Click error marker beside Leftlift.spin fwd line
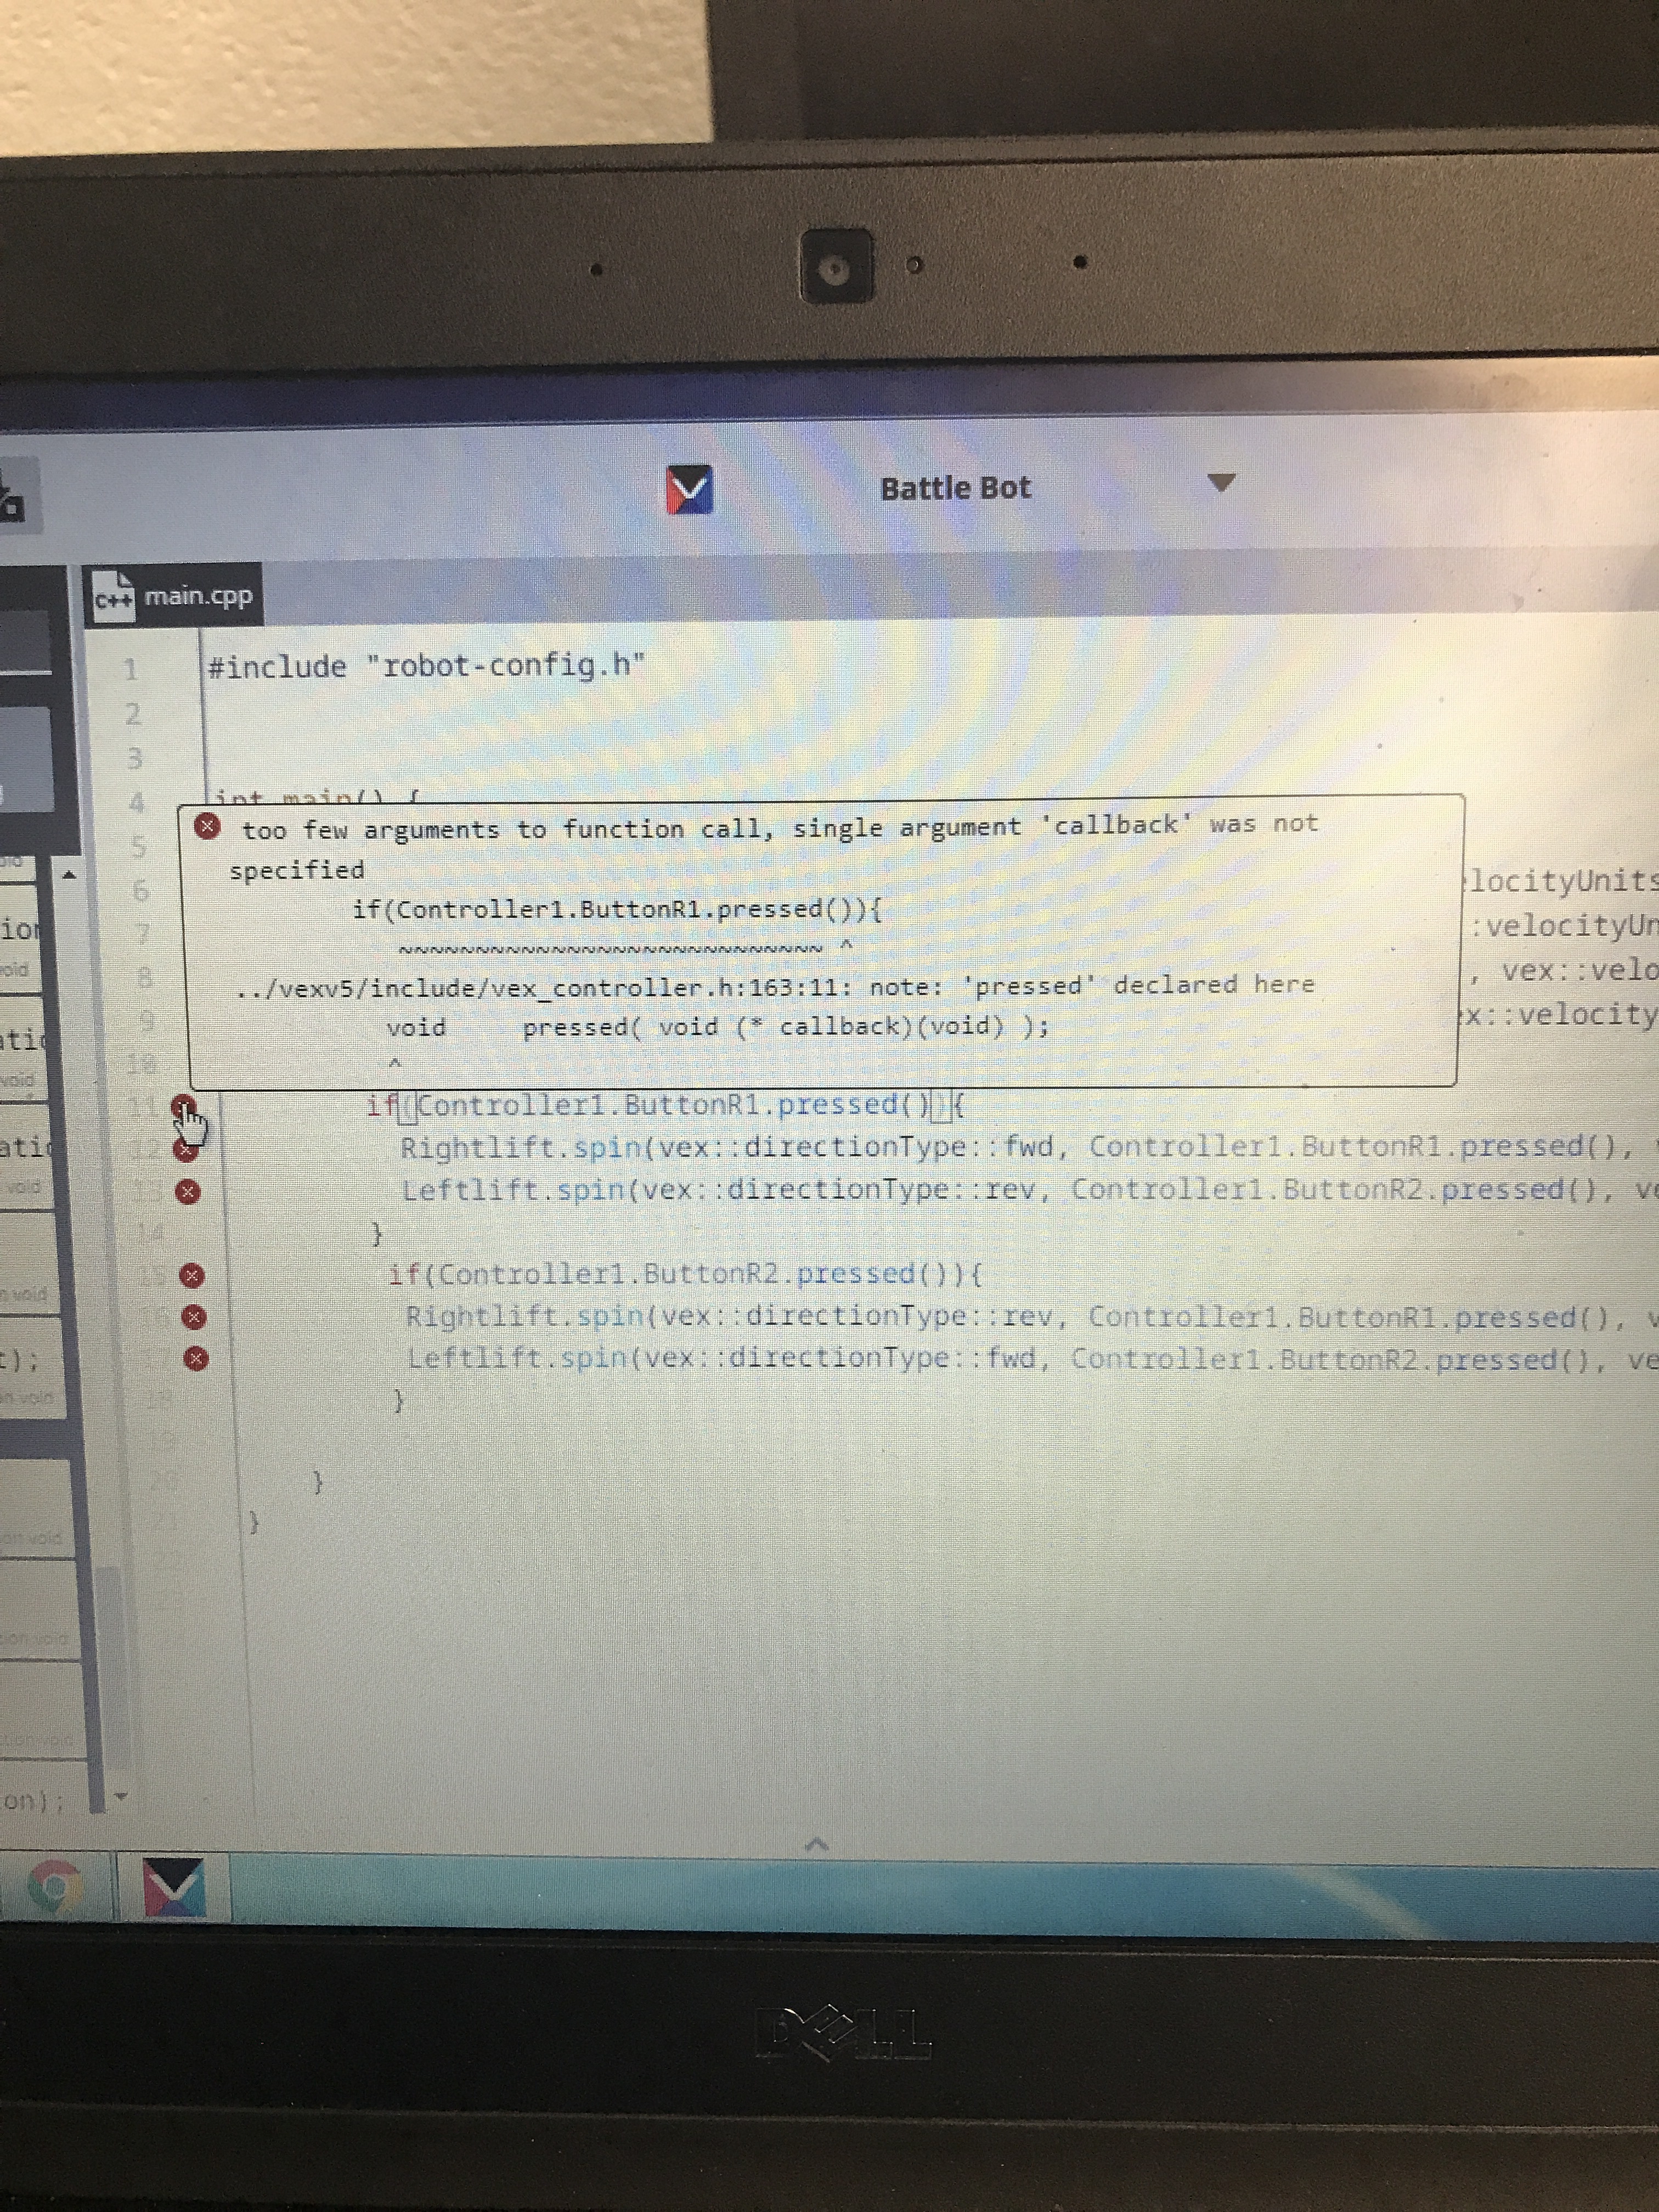 196,1359
